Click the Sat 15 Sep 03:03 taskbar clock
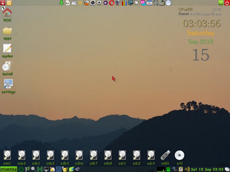The image size is (230, 172). click(x=207, y=169)
